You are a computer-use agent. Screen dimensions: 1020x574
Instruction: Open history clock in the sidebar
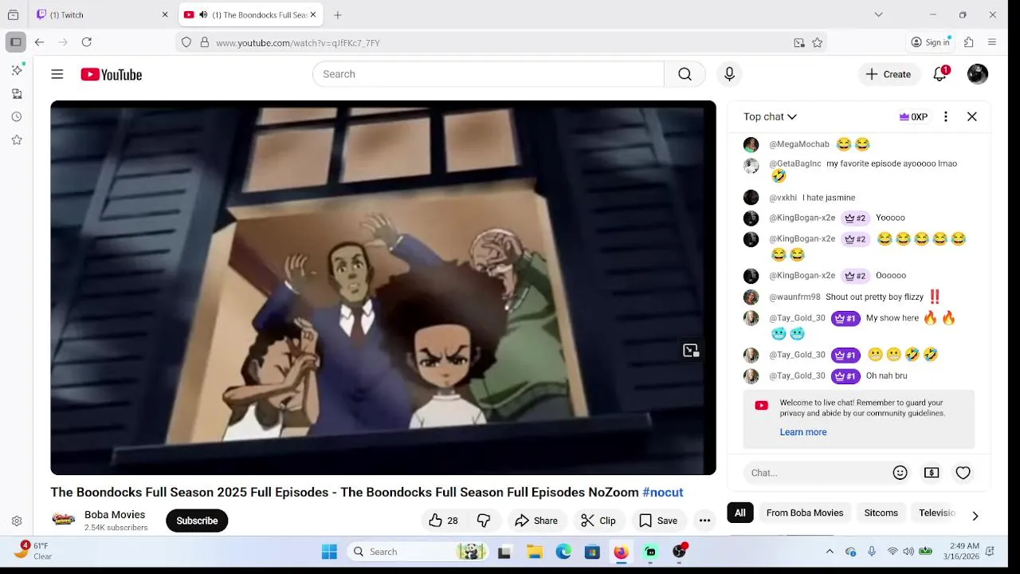(17, 117)
